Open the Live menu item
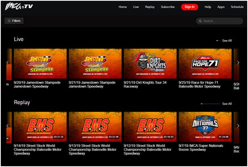 pos(136,7)
